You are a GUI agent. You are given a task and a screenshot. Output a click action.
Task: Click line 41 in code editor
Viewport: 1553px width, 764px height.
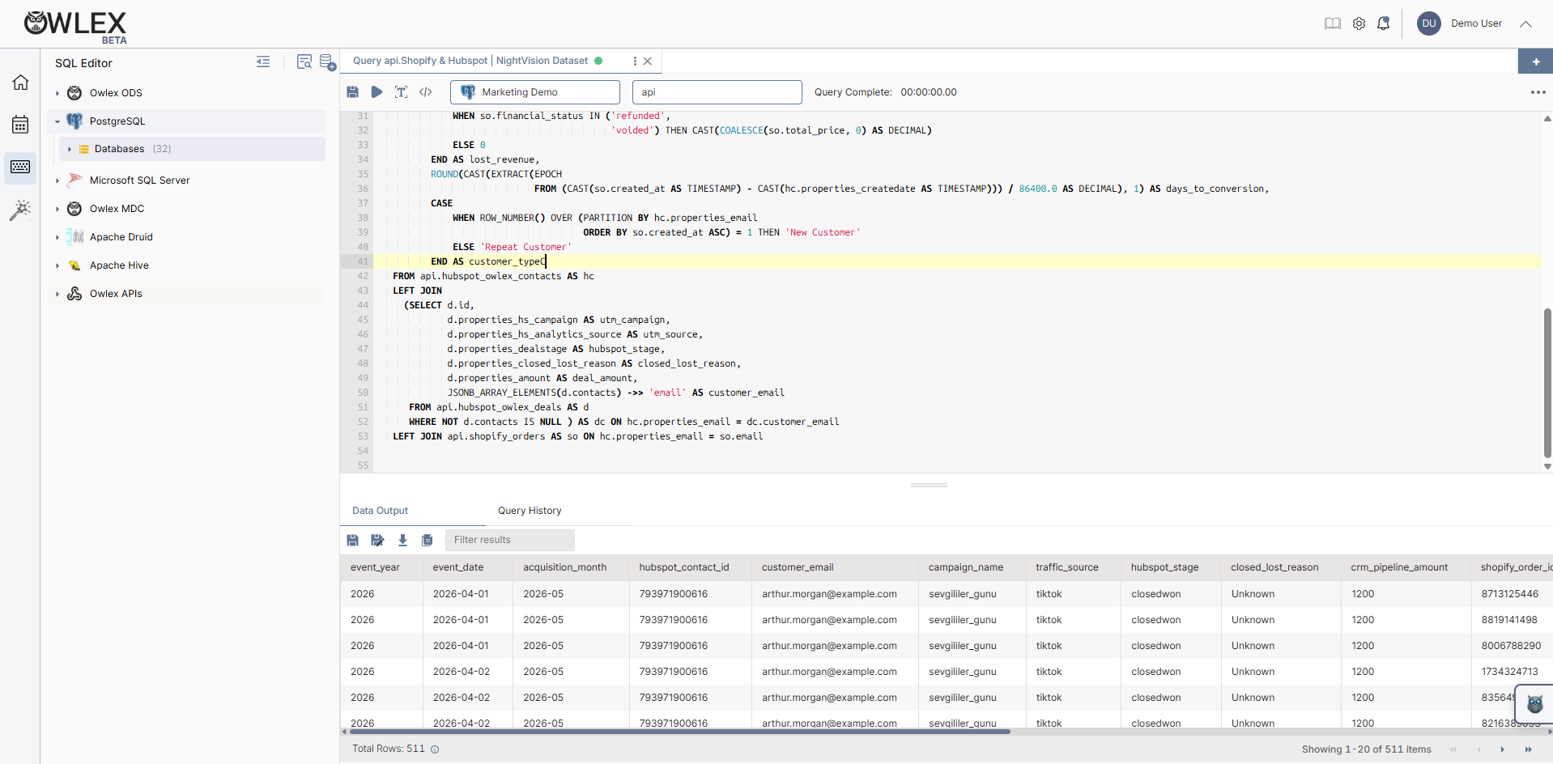957,261
